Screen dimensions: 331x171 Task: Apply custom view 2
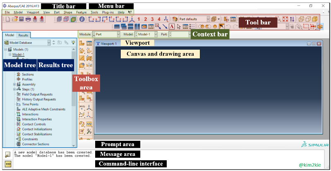tap(146, 19)
